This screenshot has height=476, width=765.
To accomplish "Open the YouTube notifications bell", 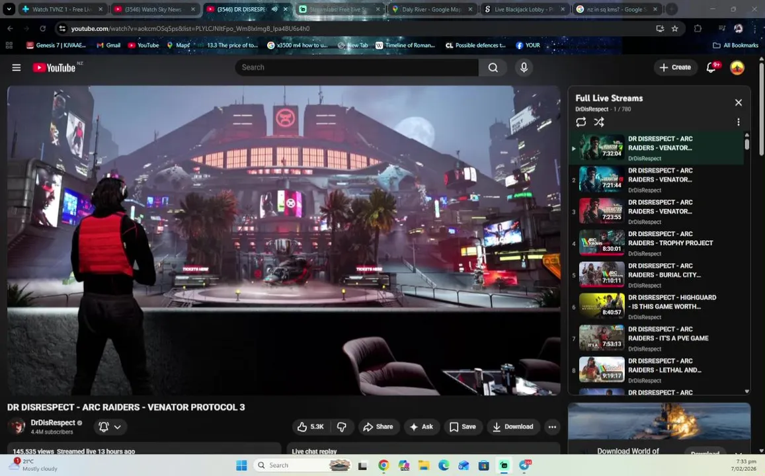I will pos(712,67).
